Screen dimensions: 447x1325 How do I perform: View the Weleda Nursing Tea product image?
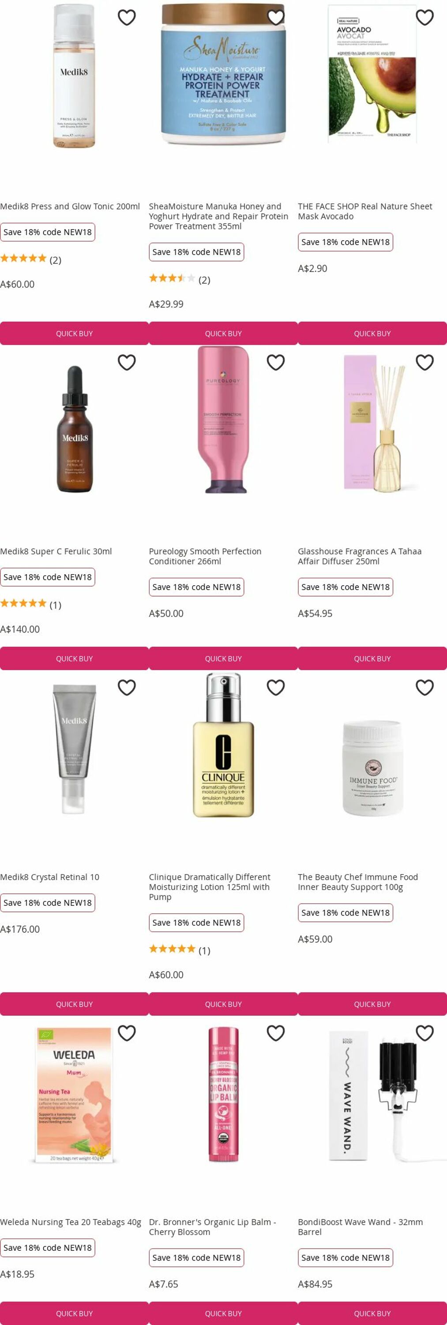tap(75, 1095)
